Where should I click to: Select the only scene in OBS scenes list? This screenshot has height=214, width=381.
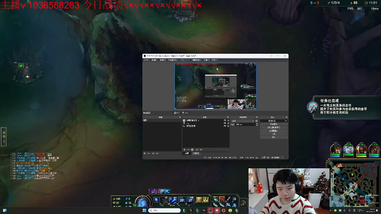tap(162, 120)
